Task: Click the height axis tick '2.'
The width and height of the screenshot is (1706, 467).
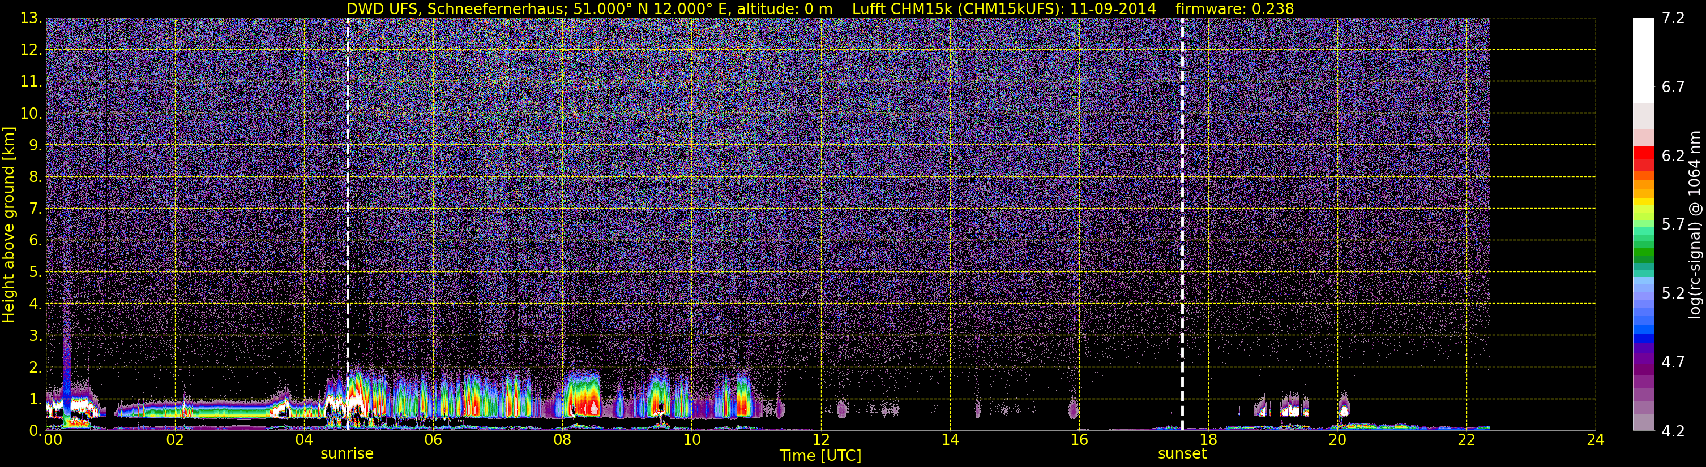Action: pyautogui.click(x=35, y=368)
